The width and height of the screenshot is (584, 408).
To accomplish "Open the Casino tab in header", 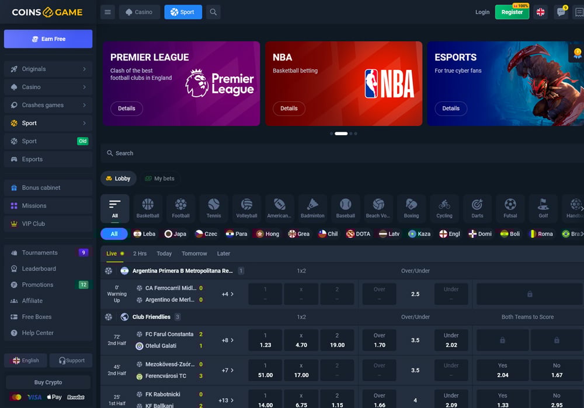I will tap(140, 12).
